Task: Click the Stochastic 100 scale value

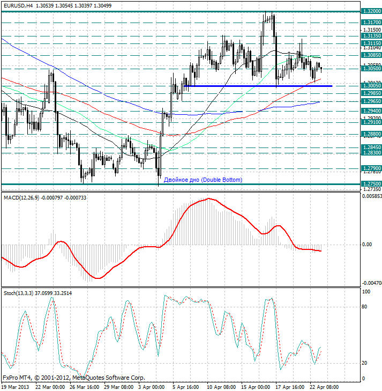Action: pyautogui.click(x=366, y=291)
